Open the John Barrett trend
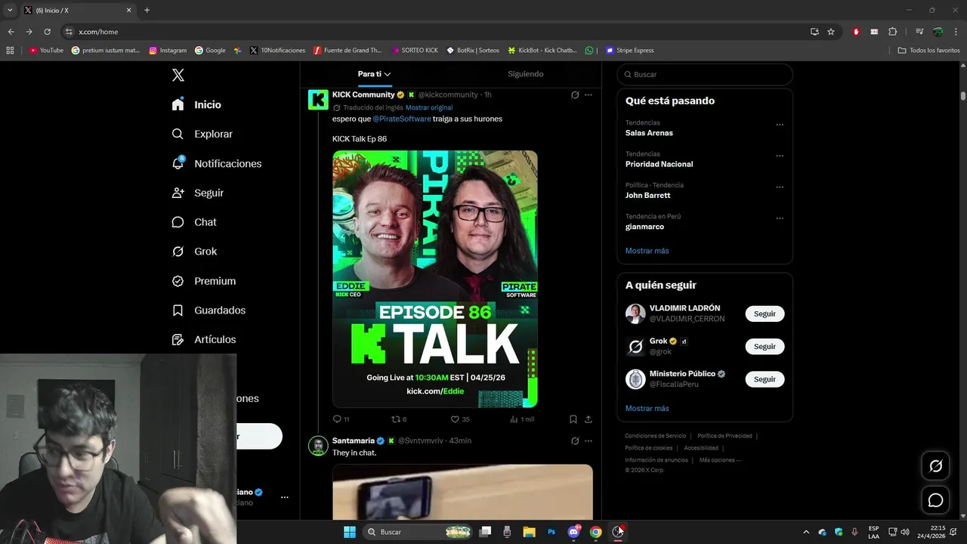The height and width of the screenshot is (544, 967). click(x=647, y=195)
